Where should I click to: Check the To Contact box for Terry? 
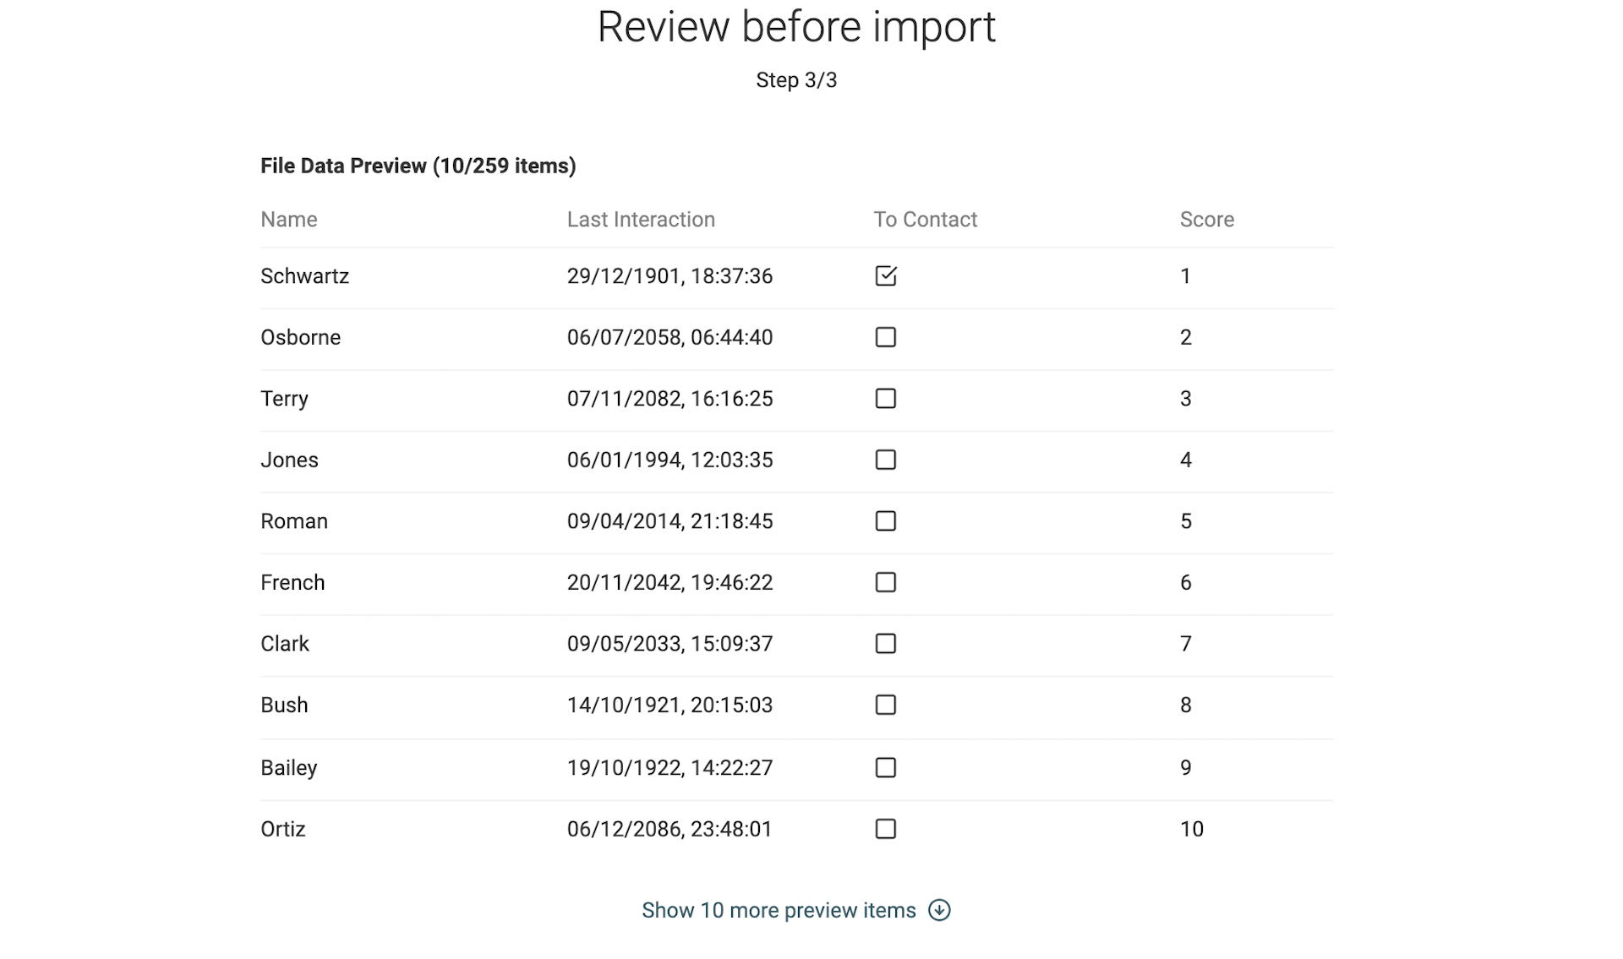[885, 398]
